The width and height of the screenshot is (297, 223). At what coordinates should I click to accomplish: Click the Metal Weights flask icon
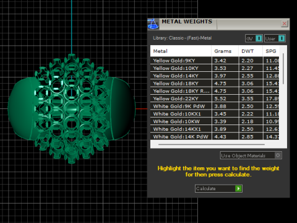click(153, 24)
